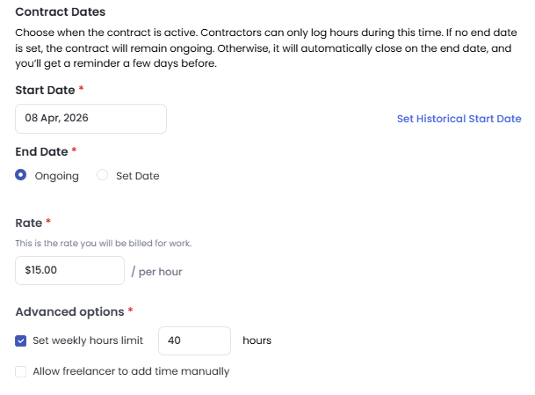Click the Rate field containing $15.00
This screenshot has width=535, height=395.
coord(69,271)
